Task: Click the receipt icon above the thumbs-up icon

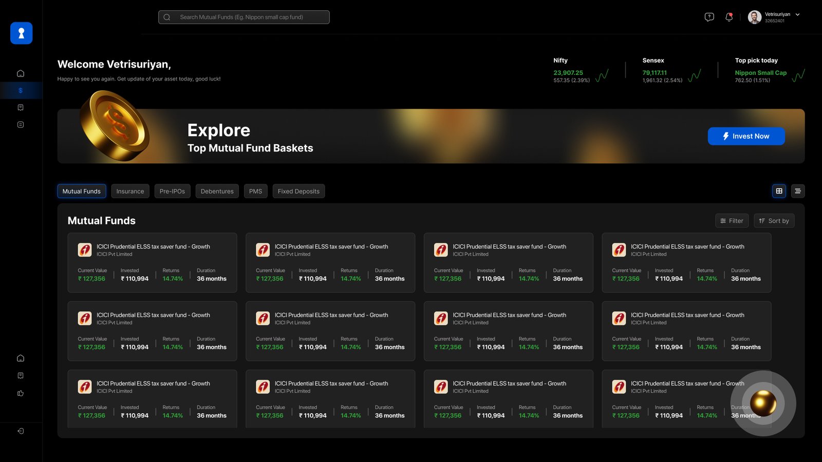Action: coord(21,376)
